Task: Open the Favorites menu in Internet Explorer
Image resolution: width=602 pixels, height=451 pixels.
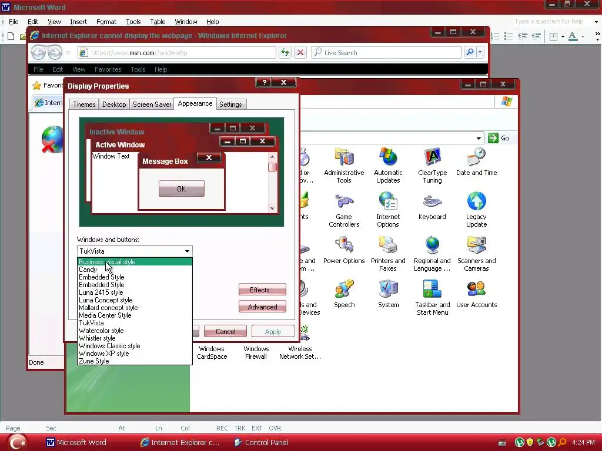Action: click(x=108, y=69)
